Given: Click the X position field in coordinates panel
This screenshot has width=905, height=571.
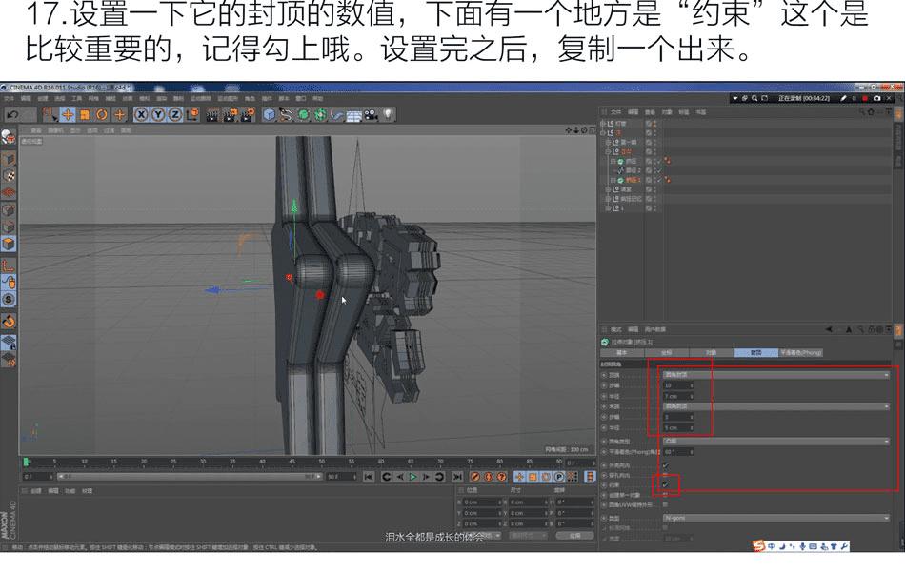Looking at the screenshot, I should click(481, 502).
